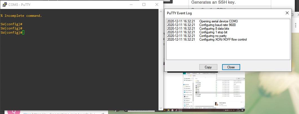Minimize the COM3 - PuTTY window
Viewport: 299px width, 114px height.
pyautogui.click(x=131, y=4)
